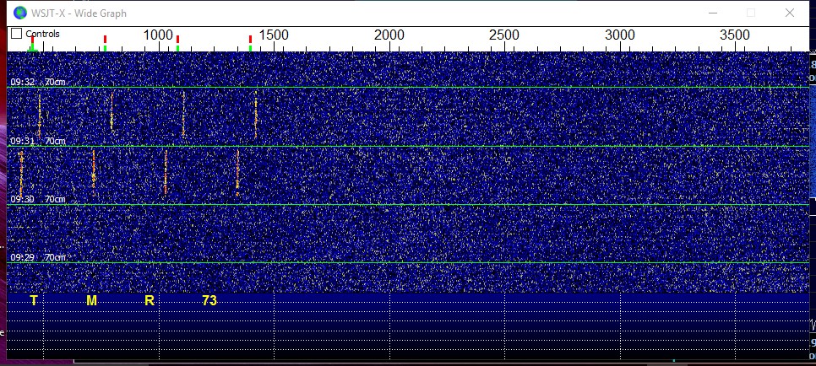816x366 pixels.
Task: Click the red marker left of 1000
Action: click(x=105, y=39)
